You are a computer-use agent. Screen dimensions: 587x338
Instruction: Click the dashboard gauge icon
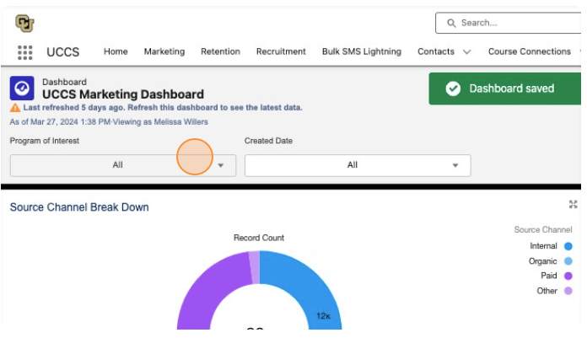pyautogui.click(x=22, y=89)
